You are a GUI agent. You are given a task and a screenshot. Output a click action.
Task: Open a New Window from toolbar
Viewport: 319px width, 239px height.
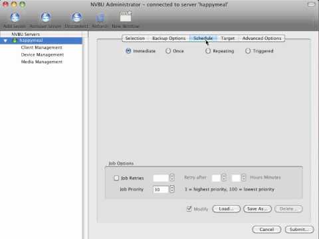click(x=126, y=17)
